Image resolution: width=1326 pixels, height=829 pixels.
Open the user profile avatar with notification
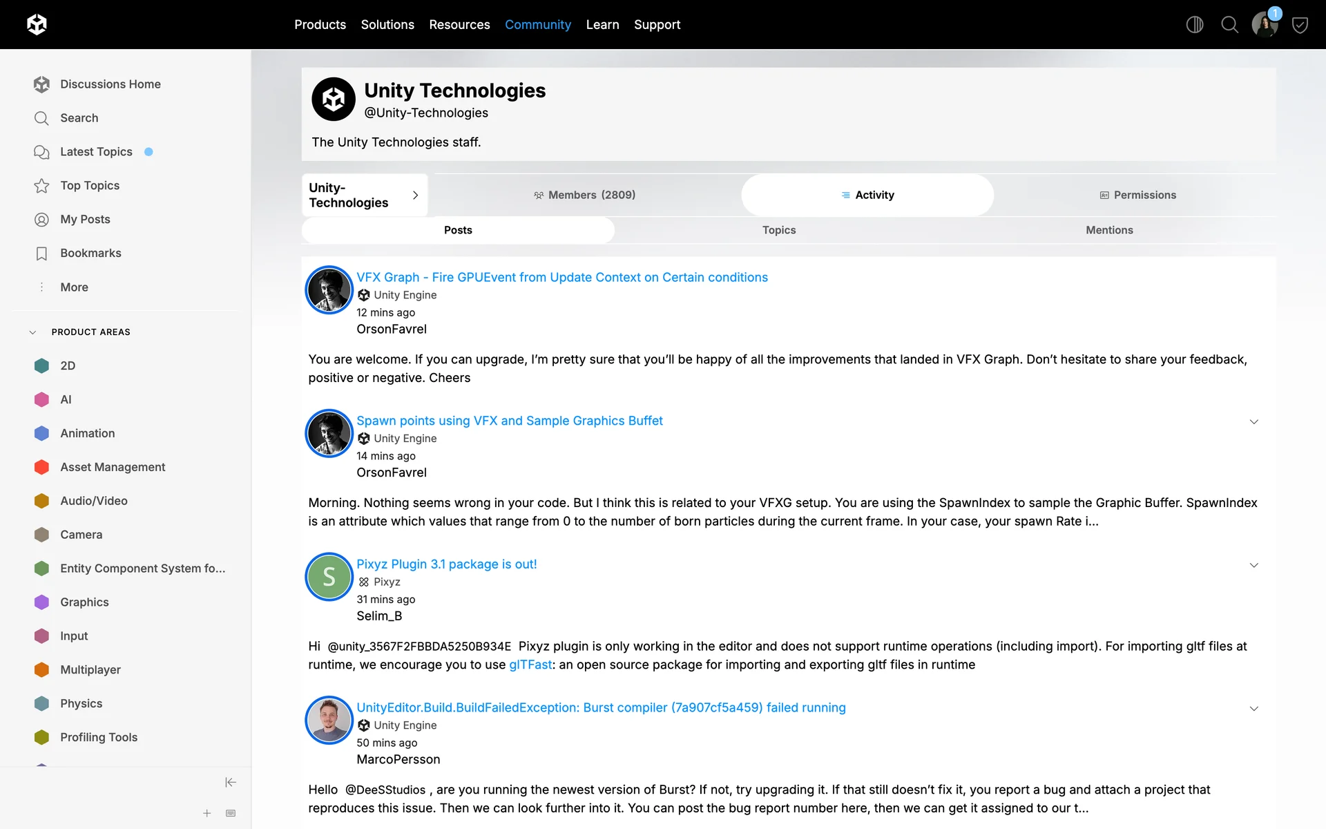click(1265, 25)
